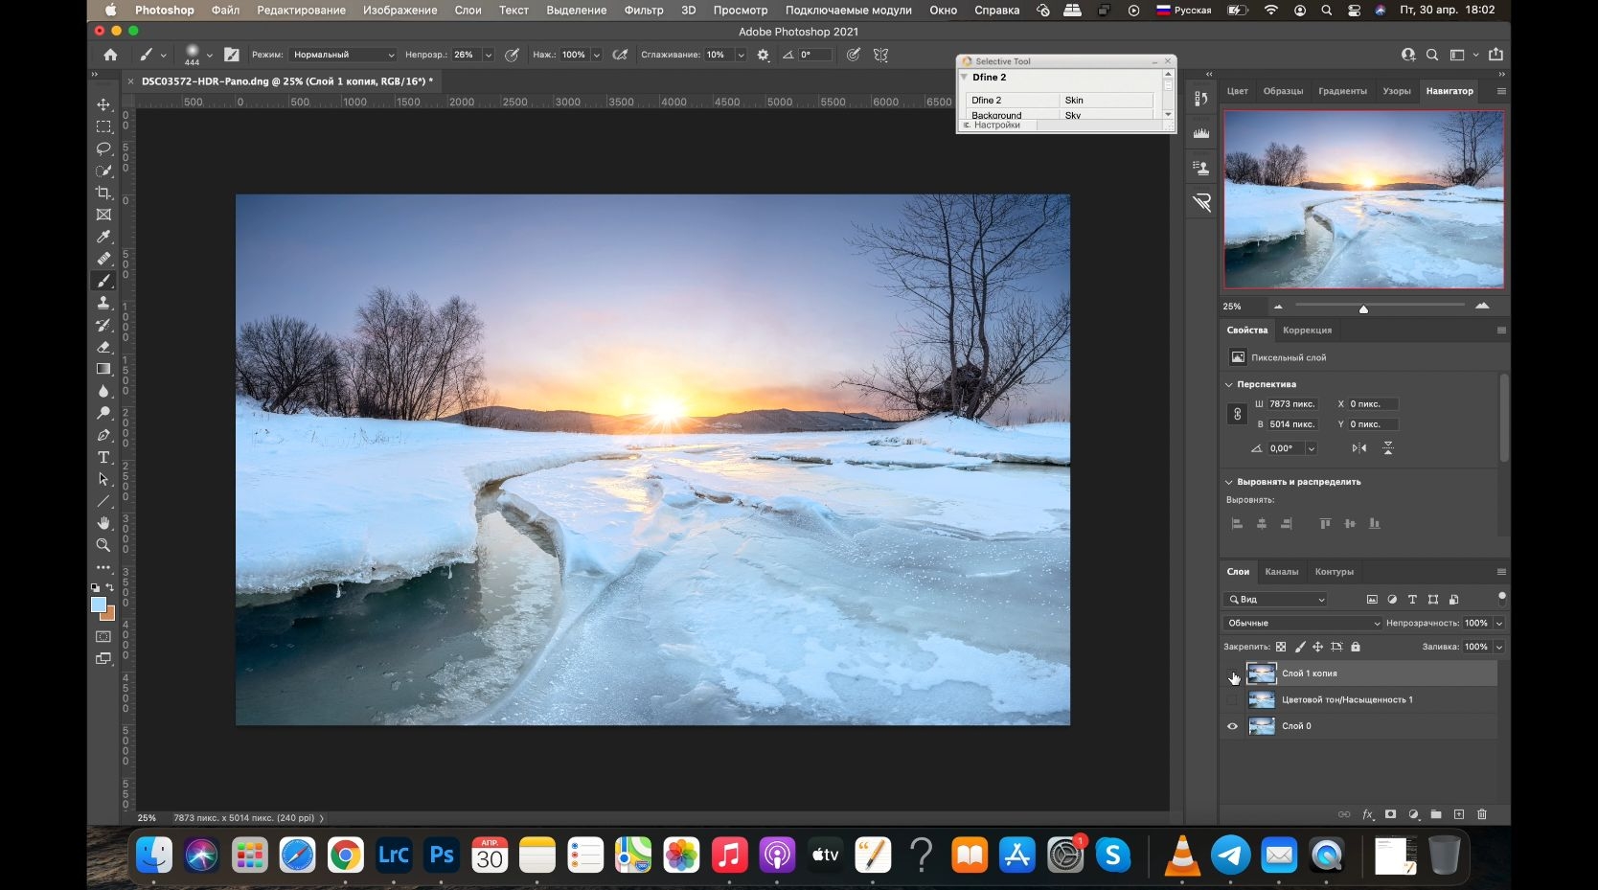The height and width of the screenshot is (890, 1598).
Task: Click the Home icon in options bar
Action: coord(110,55)
